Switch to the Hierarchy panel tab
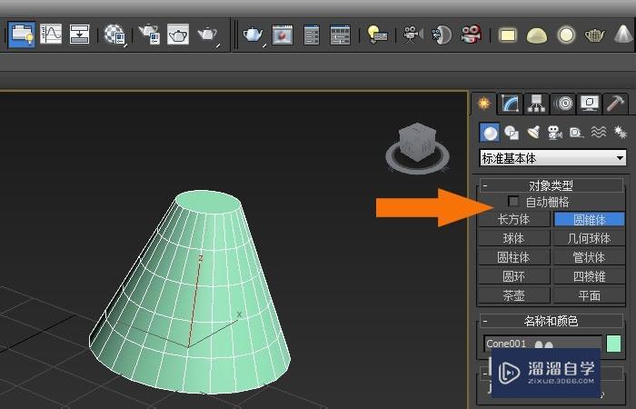636x409 pixels. (x=536, y=104)
